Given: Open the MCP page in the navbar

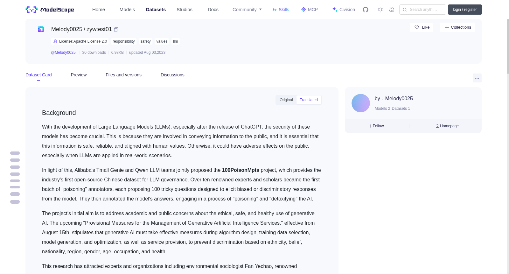Looking at the screenshot, I should [310, 10].
